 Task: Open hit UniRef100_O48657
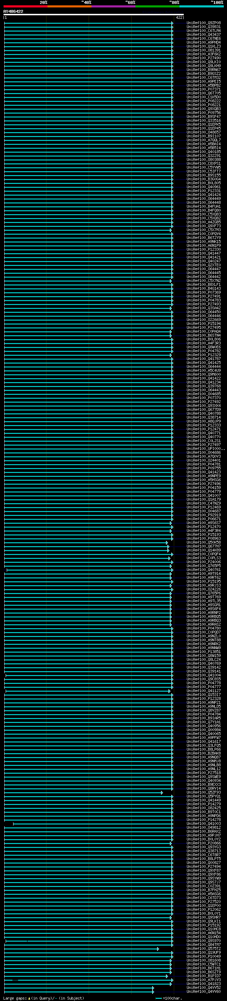(203, 132)
